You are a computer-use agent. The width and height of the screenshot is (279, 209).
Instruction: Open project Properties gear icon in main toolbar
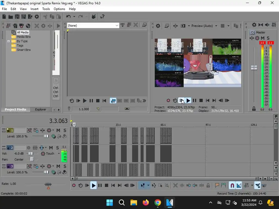click(37, 17)
